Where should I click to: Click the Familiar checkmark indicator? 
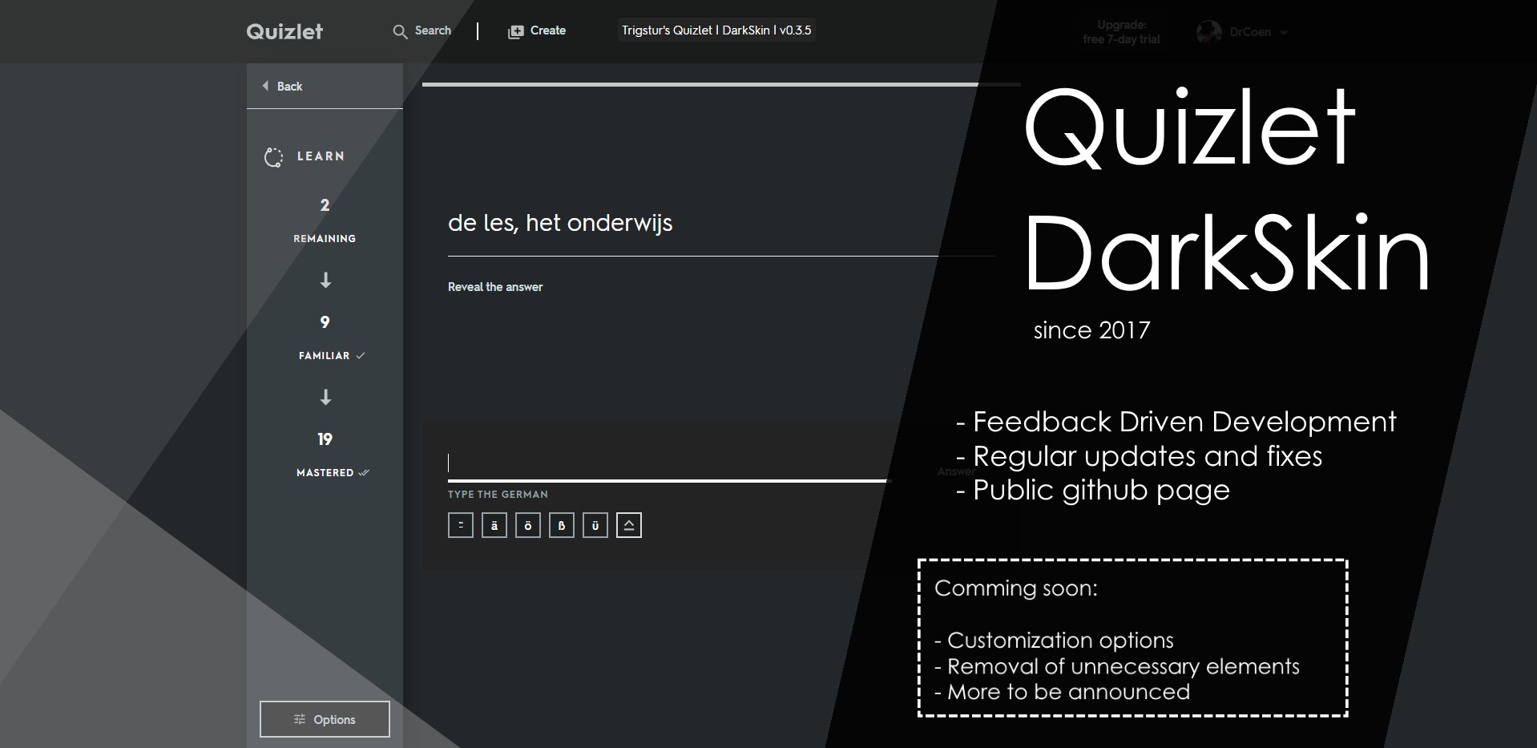click(x=361, y=355)
